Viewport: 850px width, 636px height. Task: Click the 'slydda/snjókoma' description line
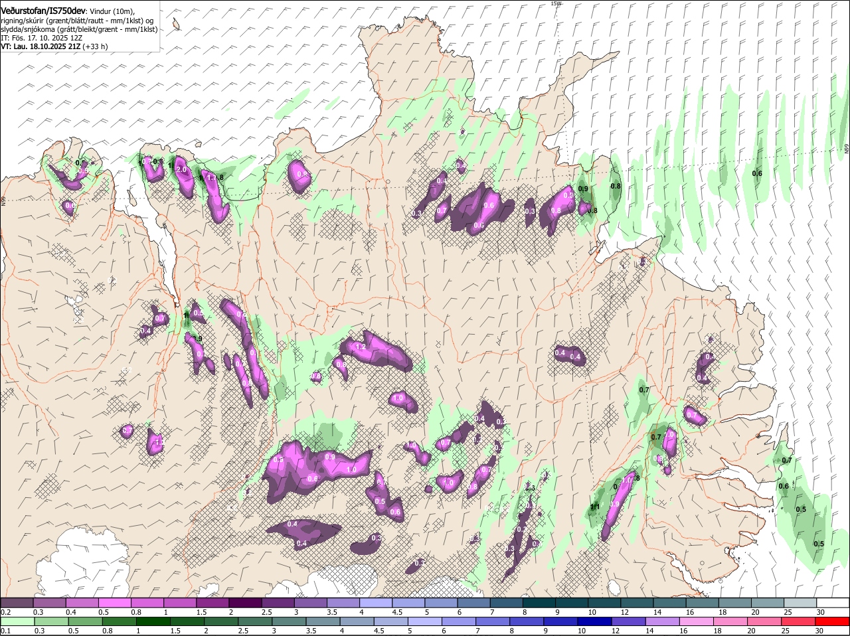(79, 29)
